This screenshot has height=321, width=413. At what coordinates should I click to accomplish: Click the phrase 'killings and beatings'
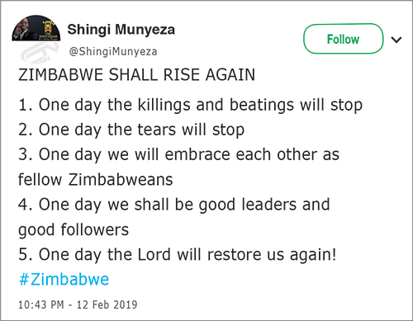click(x=216, y=106)
